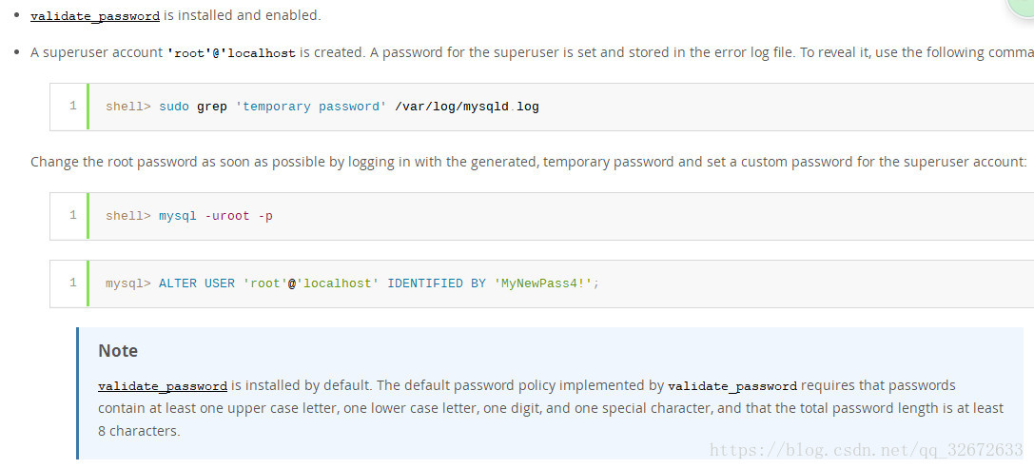
Task: Click line number 1 of the ALTER USER block
Action: click(x=72, y=283)
